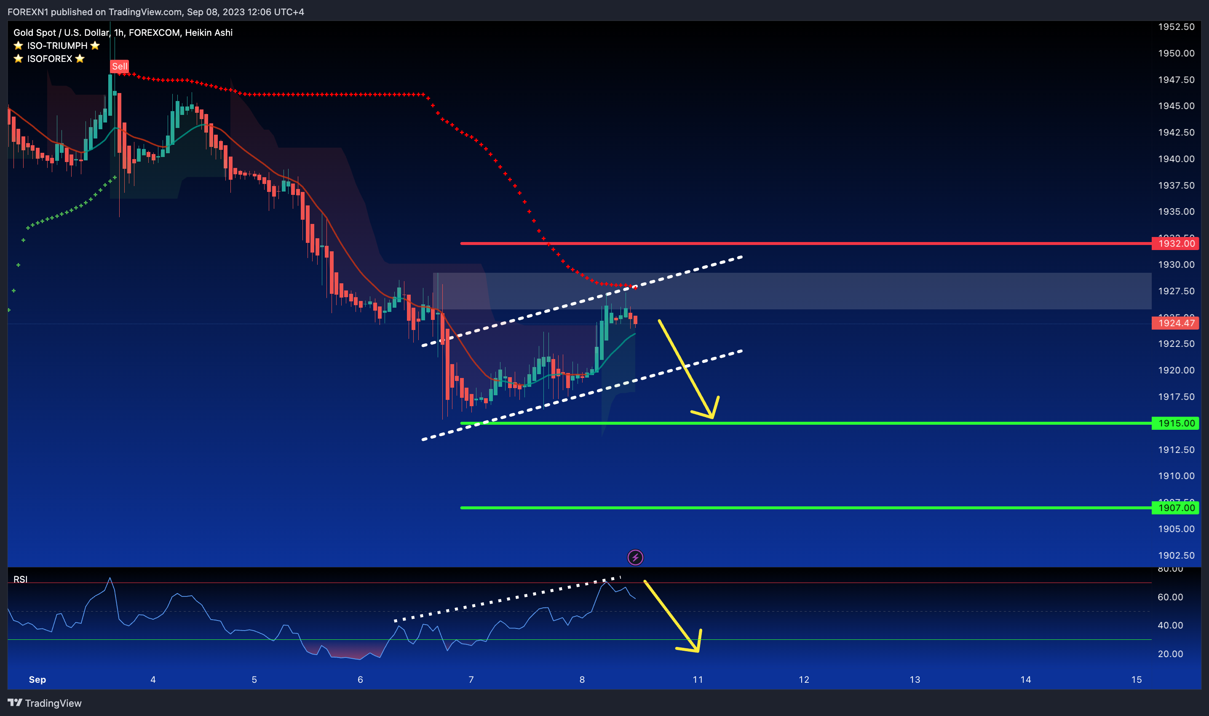Click the red 1932.00 horizontal resistance line
This screenshot has width=1209, height=716.
click(806, 244)
